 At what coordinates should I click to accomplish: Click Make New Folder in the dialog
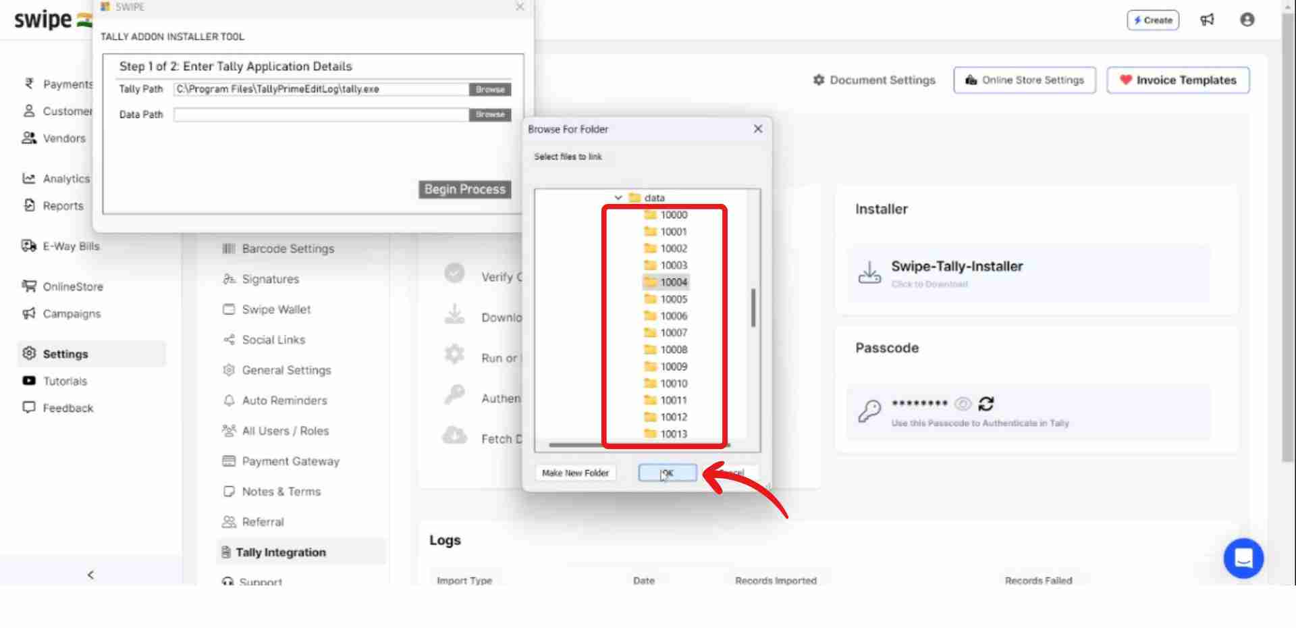click(575, 473)
